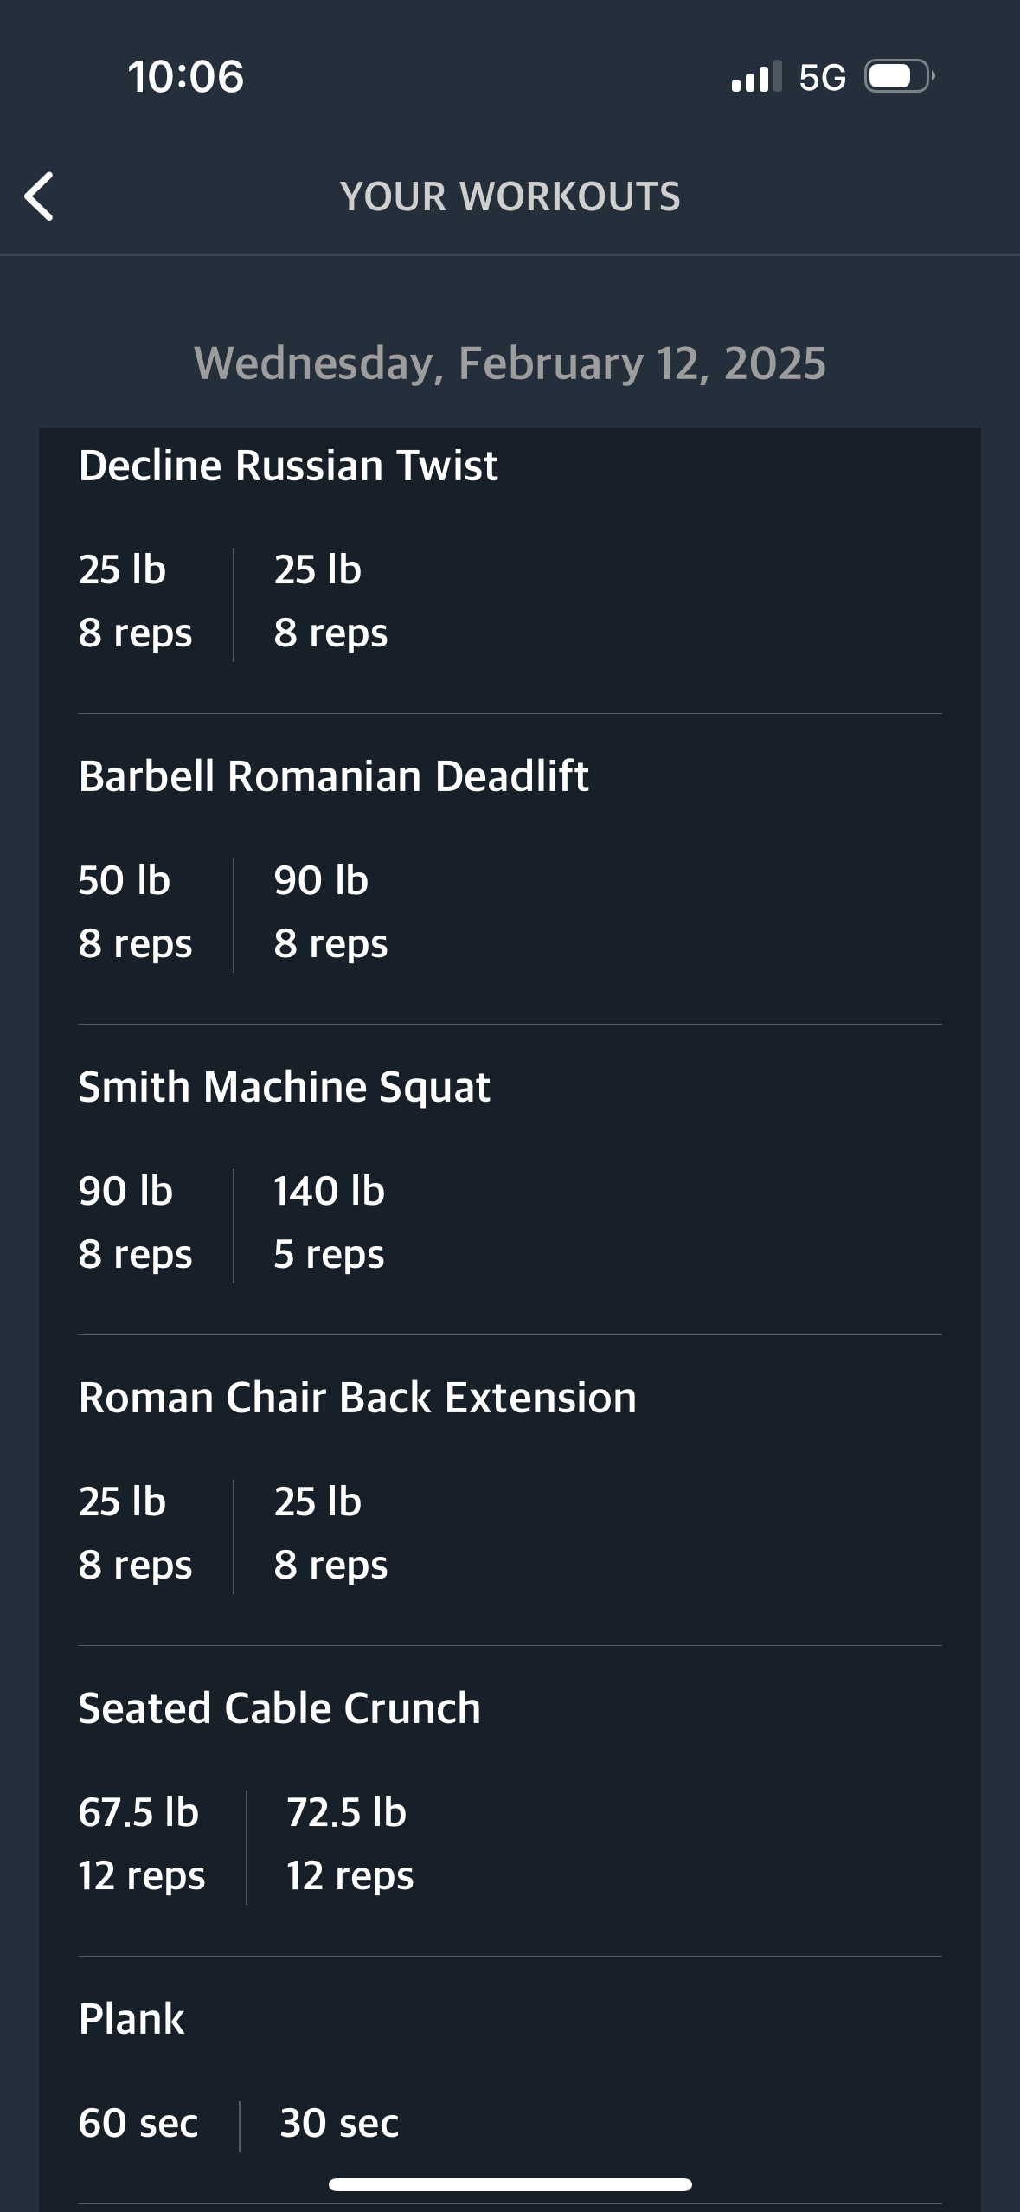Tap the cellular signal bars icon
The height and width of the screenshot is (2212, 1020).
[x=756, y=76]
